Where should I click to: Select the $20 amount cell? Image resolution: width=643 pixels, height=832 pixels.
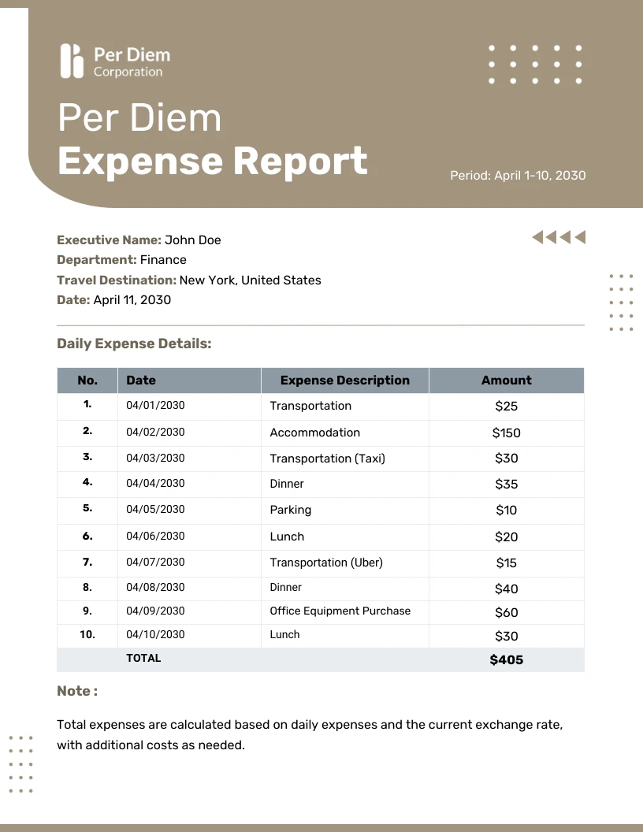click(x=506, y=537)
